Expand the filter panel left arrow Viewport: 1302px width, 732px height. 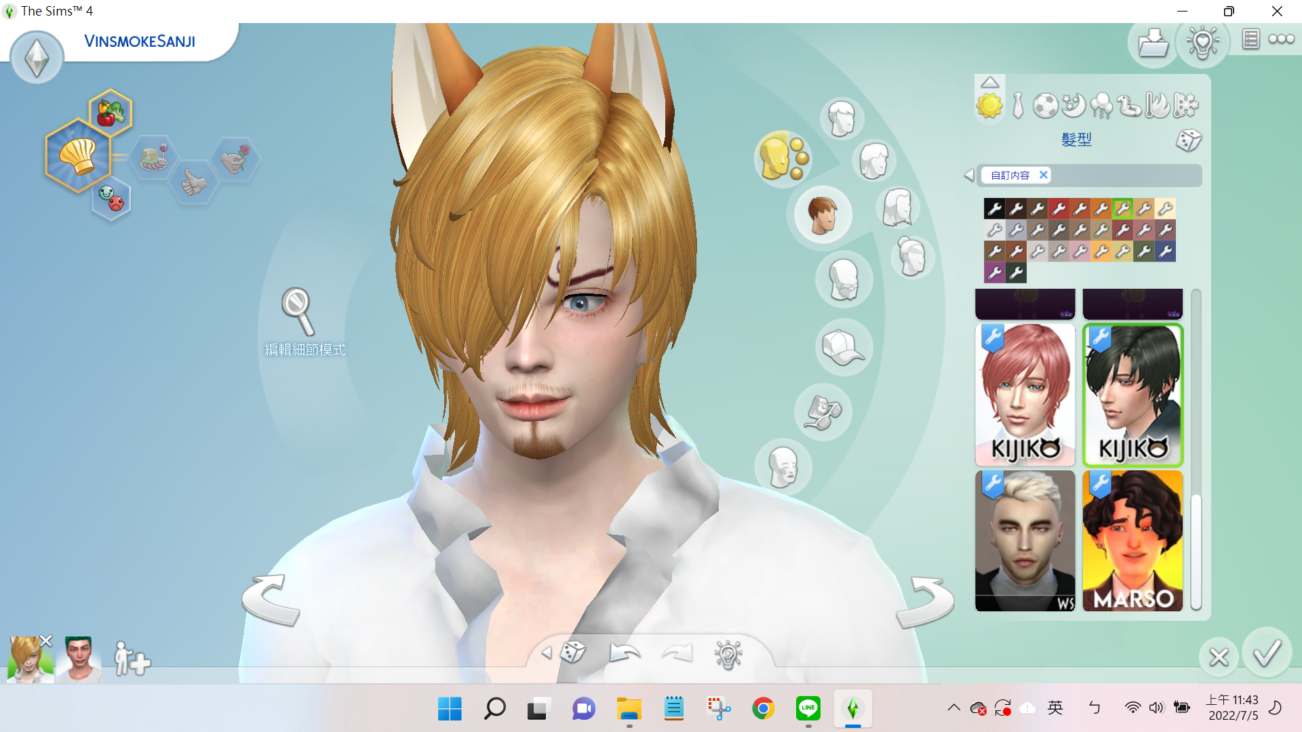[x=968, y=175]
